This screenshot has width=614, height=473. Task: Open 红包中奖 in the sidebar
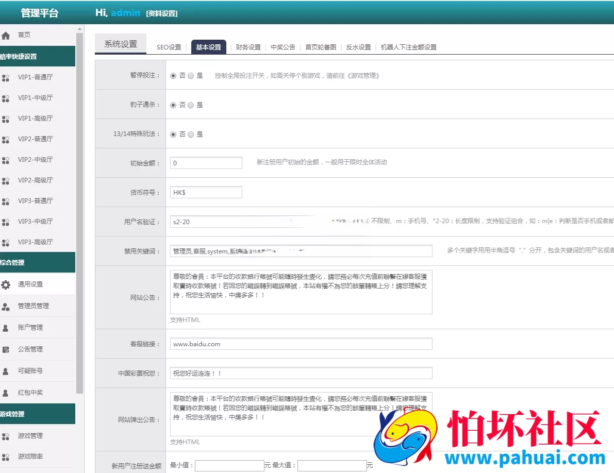30,393
